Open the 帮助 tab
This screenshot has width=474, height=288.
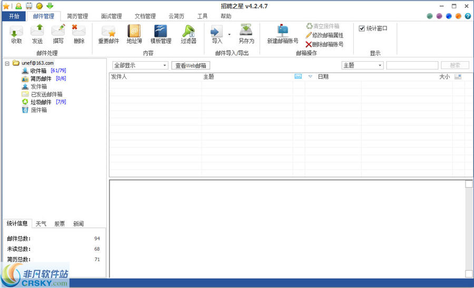[x=226, y=16]
